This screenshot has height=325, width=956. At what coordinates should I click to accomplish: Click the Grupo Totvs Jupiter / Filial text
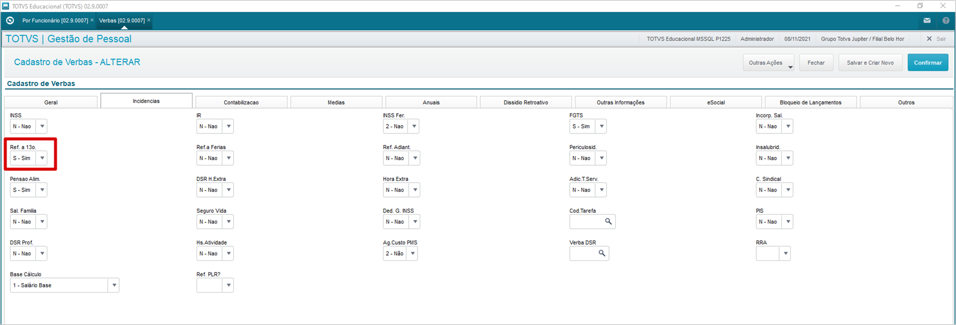point(863,39)
